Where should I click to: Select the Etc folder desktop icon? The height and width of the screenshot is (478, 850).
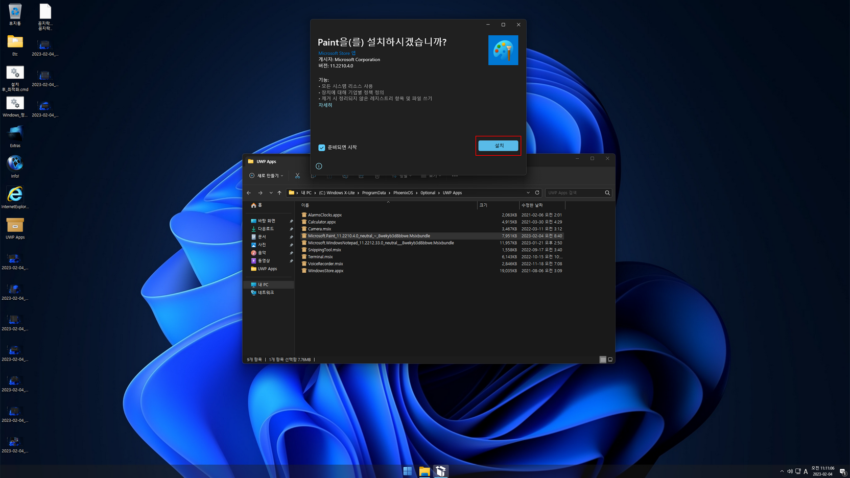coord(15,45)
